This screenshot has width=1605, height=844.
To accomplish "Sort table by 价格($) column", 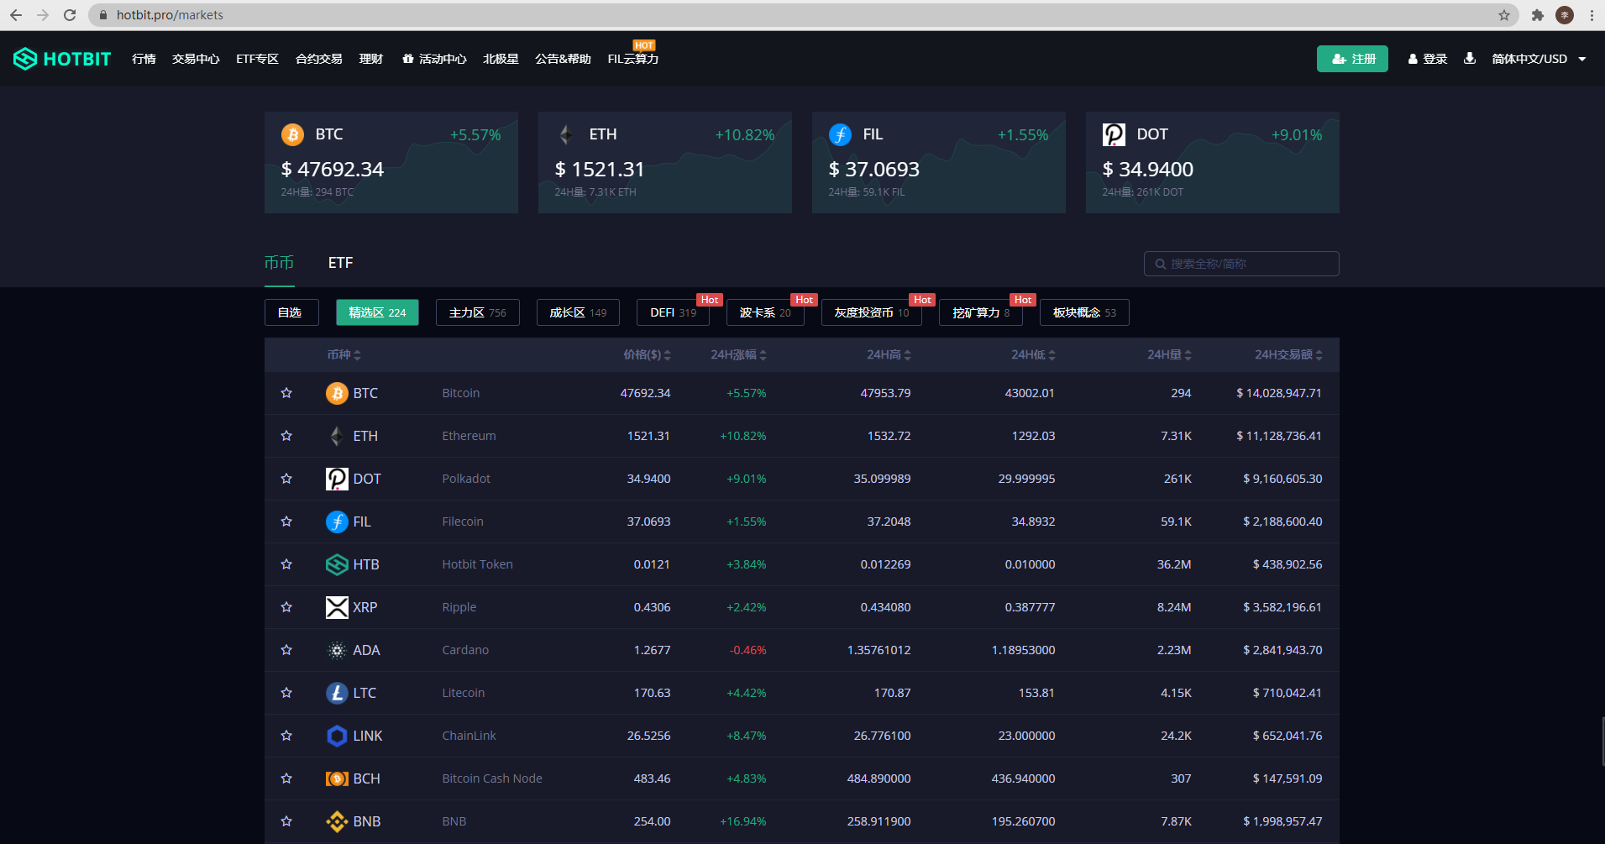I will point(647,354).
